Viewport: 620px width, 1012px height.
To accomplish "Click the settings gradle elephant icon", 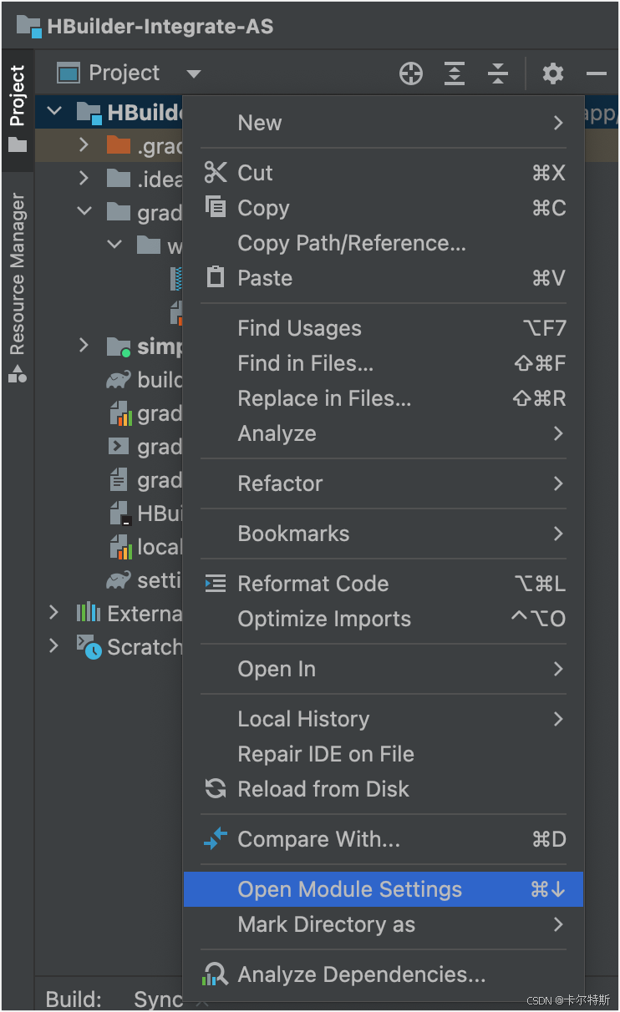I will (119, 579).
